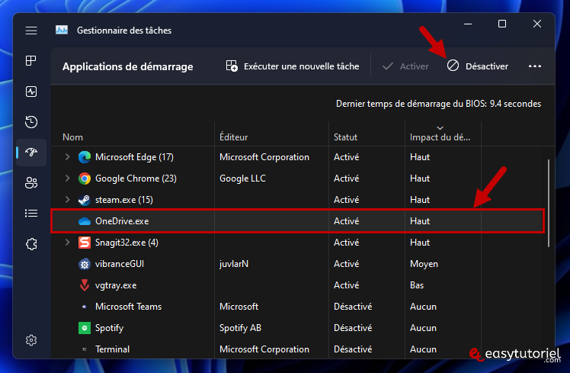The width and height of the screenshot is (570, 373).
Task: Select the Spotify row name
Action: [109, 328]
